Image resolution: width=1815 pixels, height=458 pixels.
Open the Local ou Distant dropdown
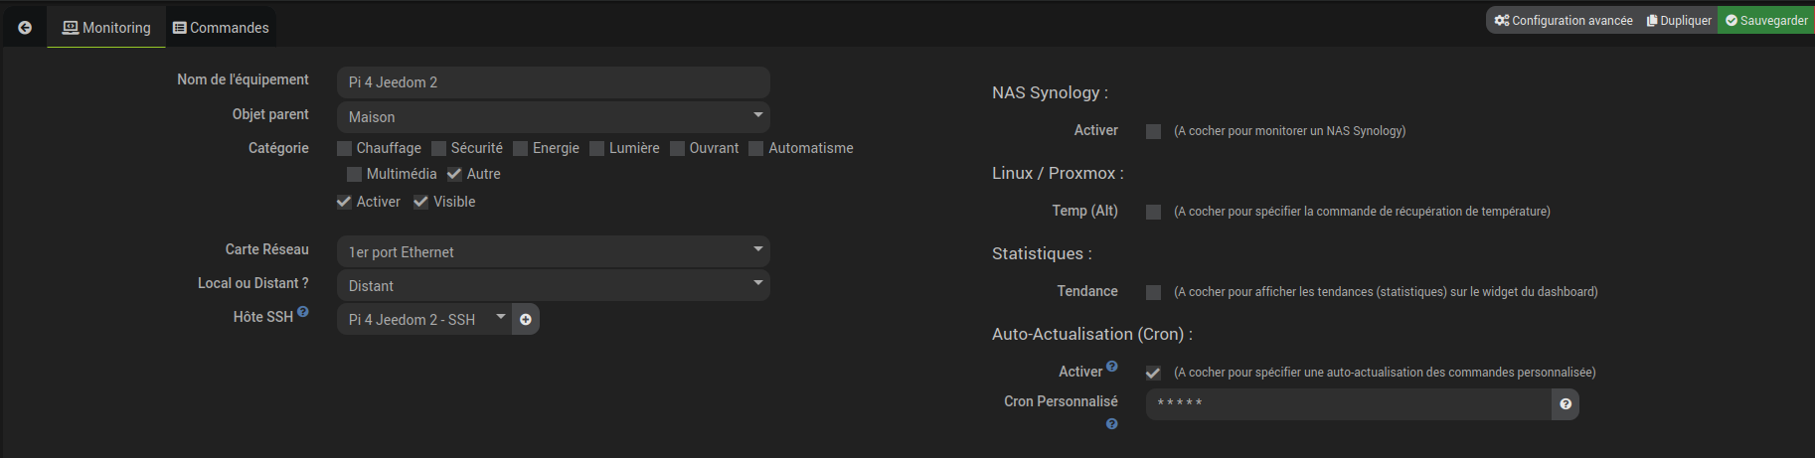click(554, 285)
